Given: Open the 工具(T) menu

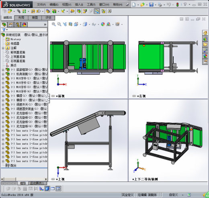Looking at the screenshot, I should 91,5.
